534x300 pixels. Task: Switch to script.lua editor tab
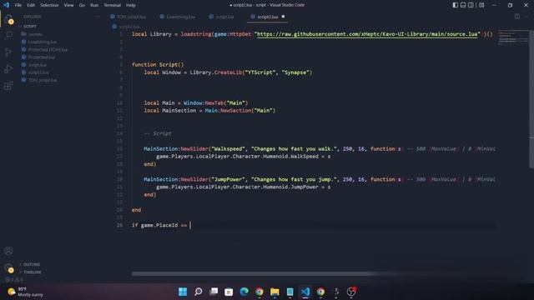point(222,17)
